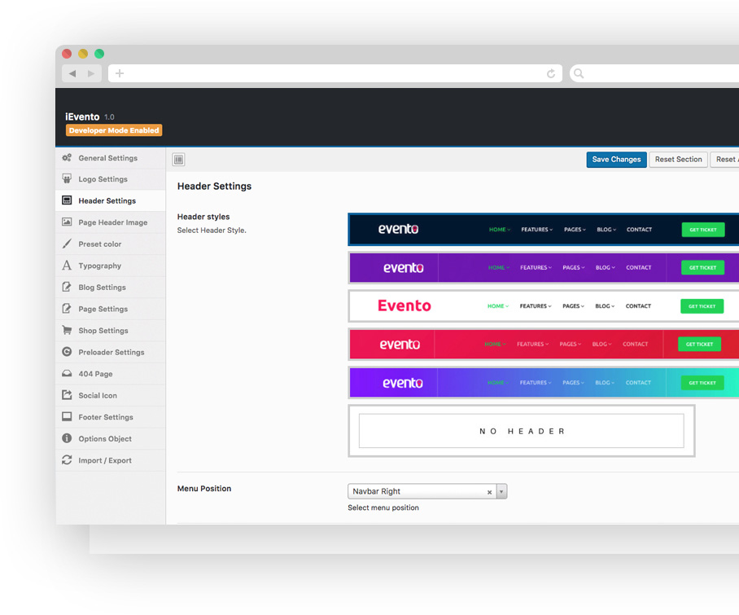Select the No Header option
This screenshot has height=615, width=739.
click(x=521, y=431)
